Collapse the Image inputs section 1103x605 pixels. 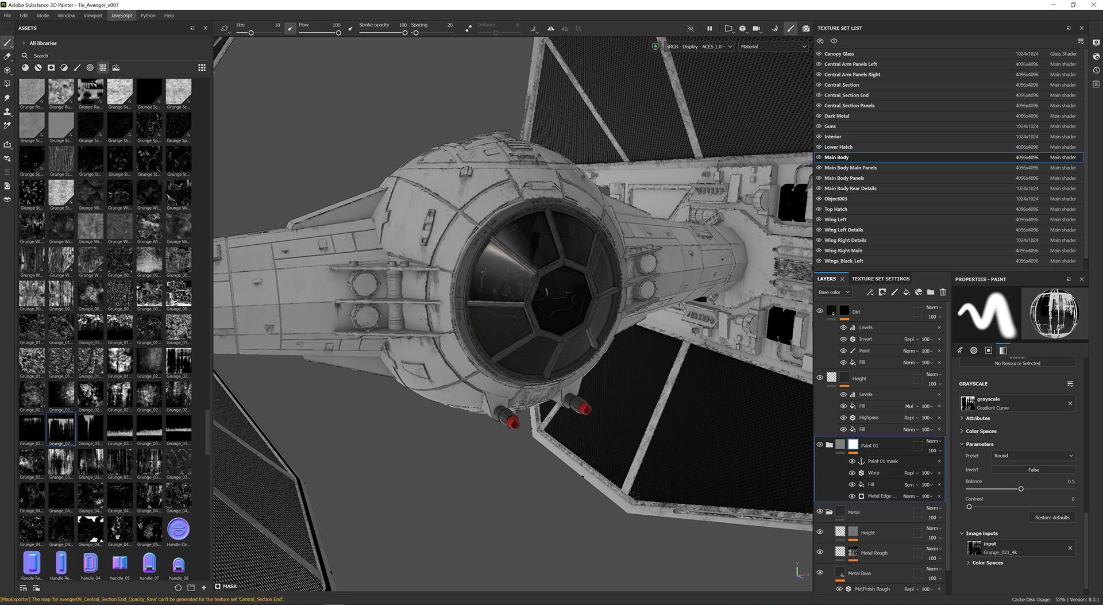pos(962,533)
